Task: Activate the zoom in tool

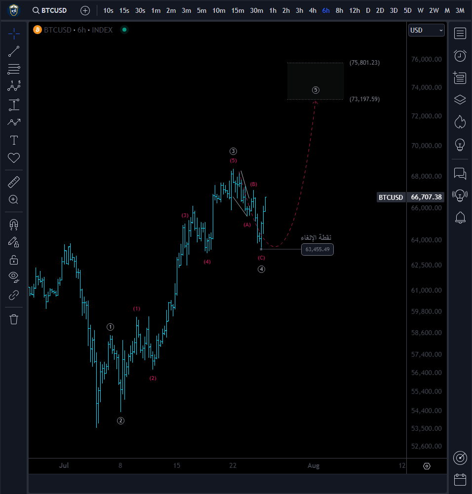Action: point(13,199)
